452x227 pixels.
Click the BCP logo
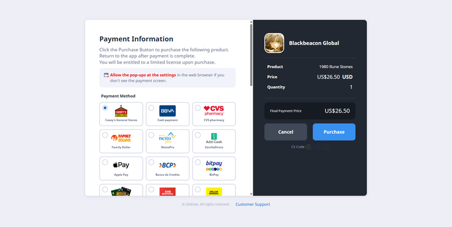tap(168, 165)
